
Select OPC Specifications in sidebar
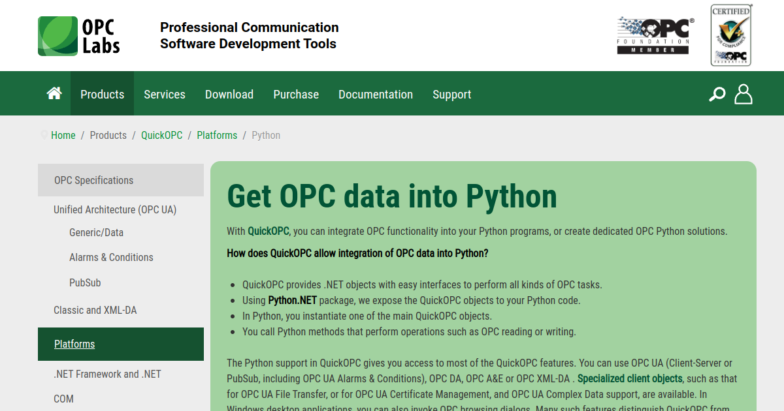pos(121,180)
